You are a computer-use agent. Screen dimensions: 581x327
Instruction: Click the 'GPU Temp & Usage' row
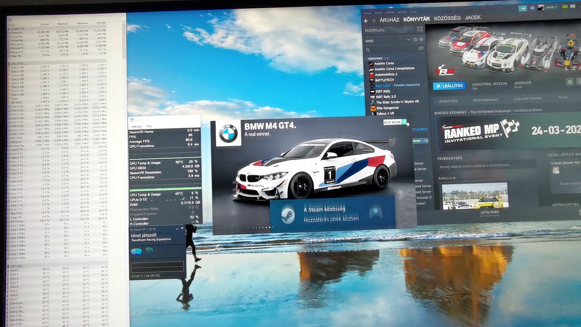164,162
